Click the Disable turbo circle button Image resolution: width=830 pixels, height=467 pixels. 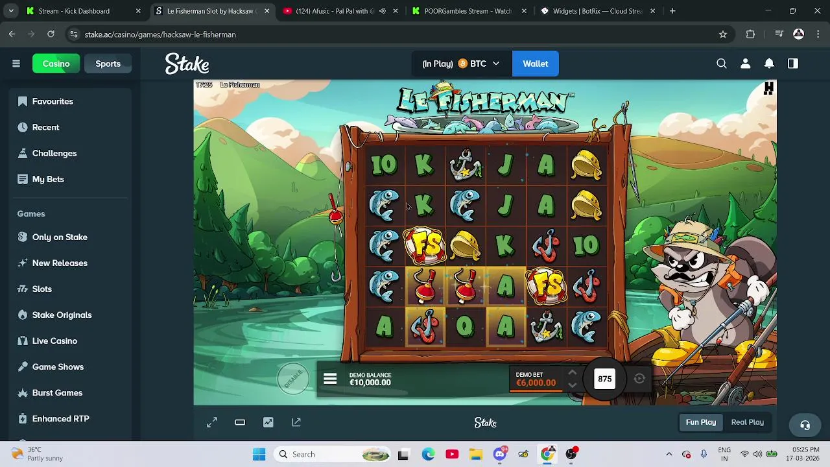point(293,378)
